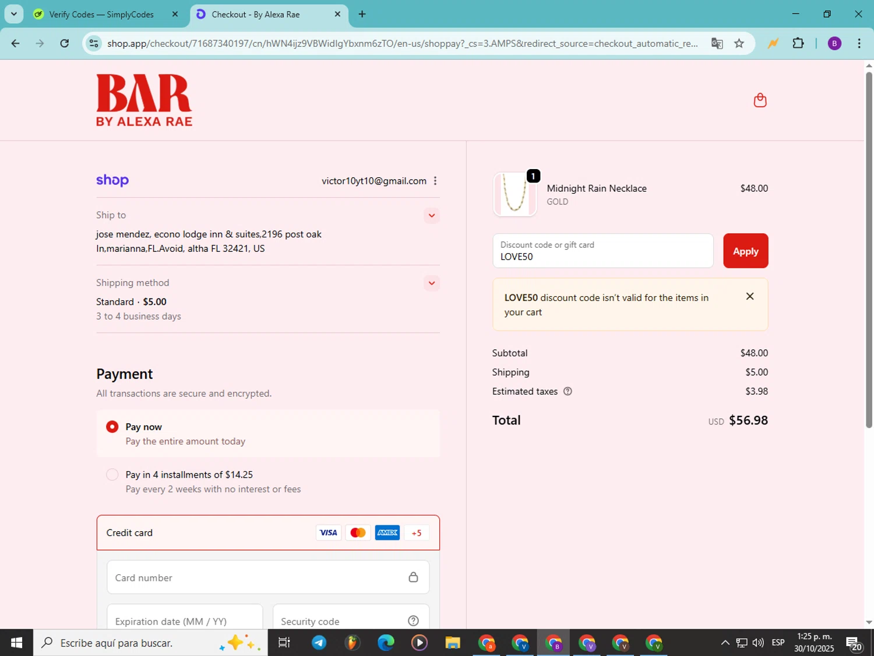The width and height of the screenshot is (874, 656).
Task: Click the lock icon in Card number field
Action: click(x=413, y=577)
